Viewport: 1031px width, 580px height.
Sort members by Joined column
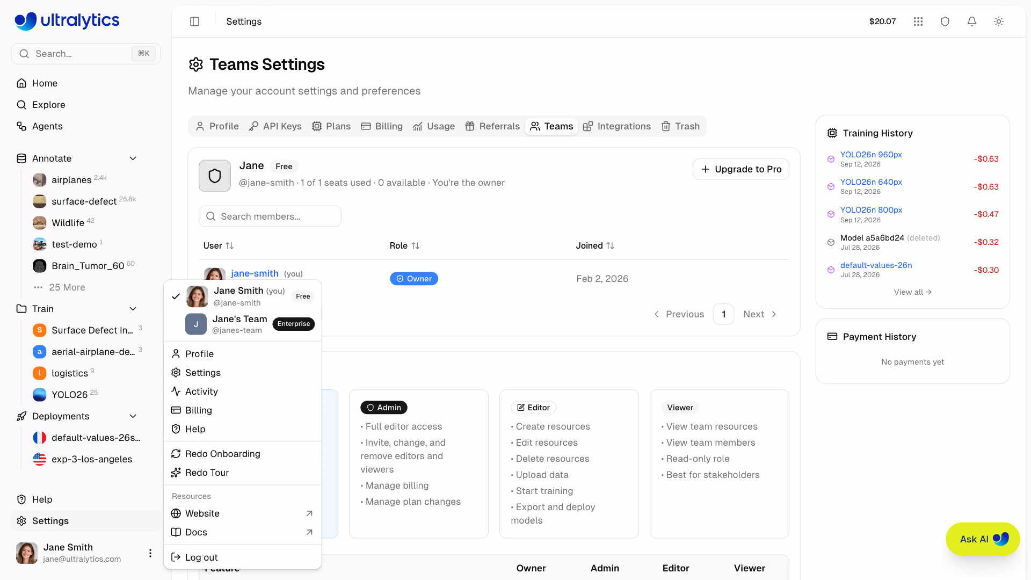click(595, 245)
